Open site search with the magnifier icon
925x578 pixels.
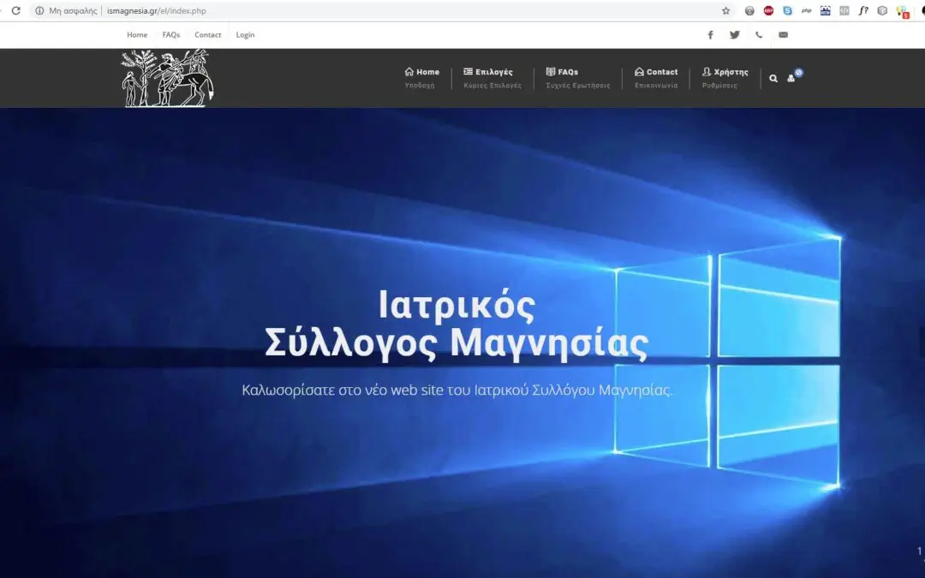pyautogui.click(x=773, y=78)
